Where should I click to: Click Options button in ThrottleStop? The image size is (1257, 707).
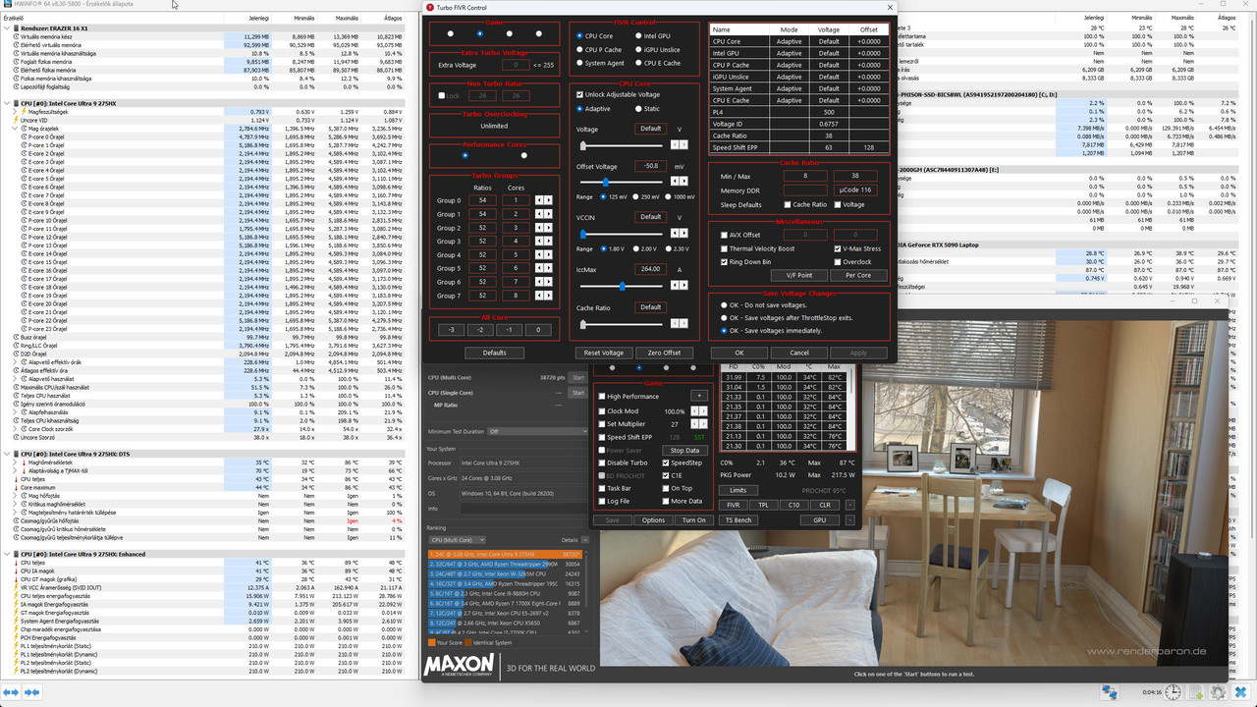point(653,520)
